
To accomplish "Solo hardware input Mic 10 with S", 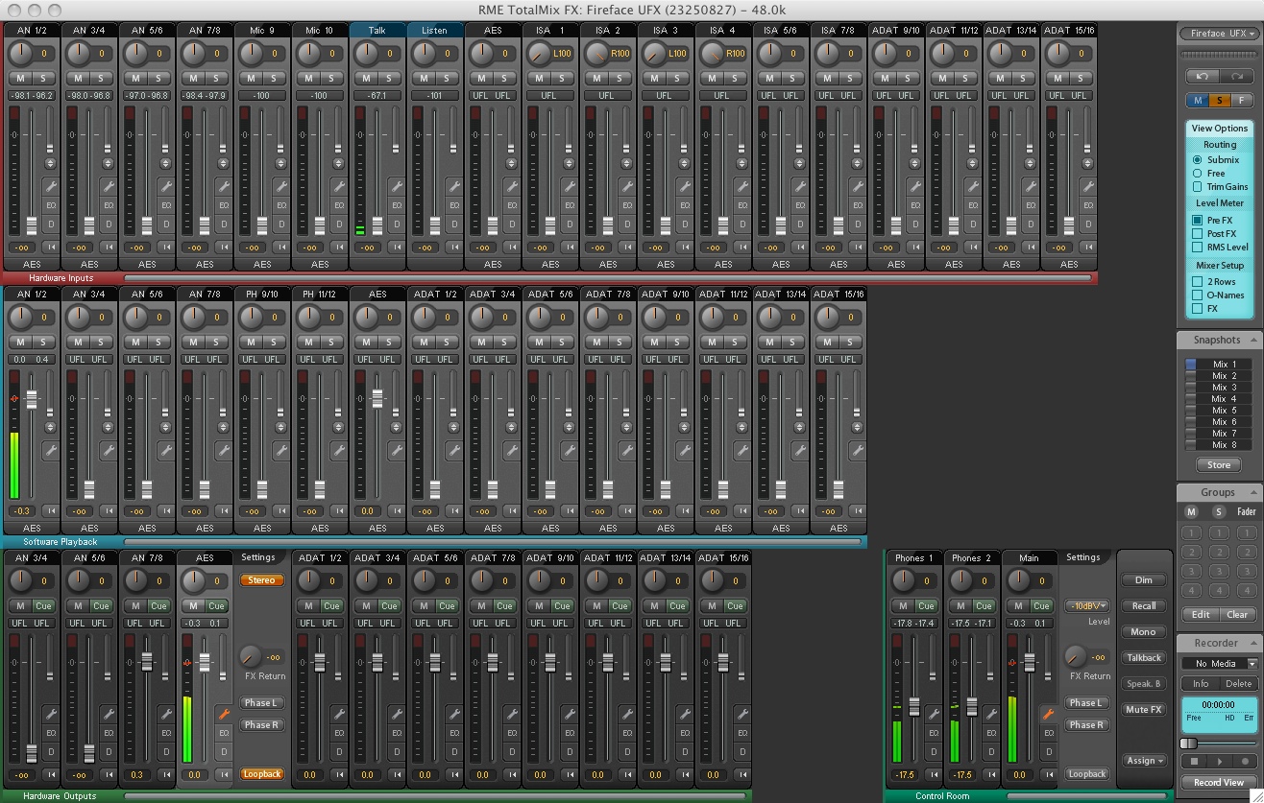I will (330, 78).
